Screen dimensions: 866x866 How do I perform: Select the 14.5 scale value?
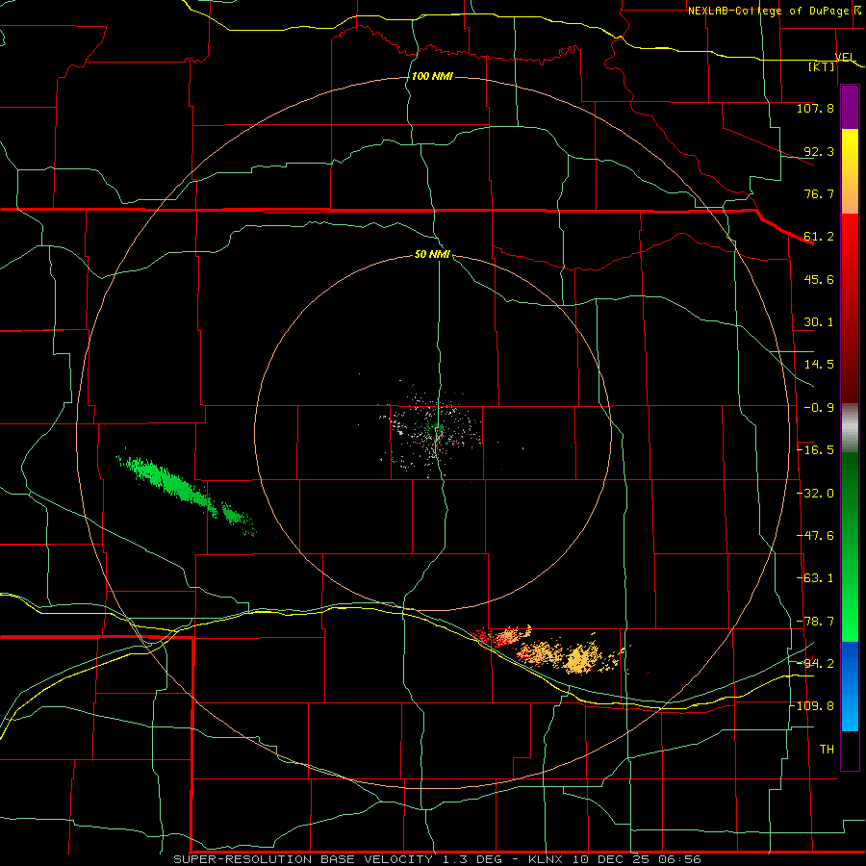point(819,365)
